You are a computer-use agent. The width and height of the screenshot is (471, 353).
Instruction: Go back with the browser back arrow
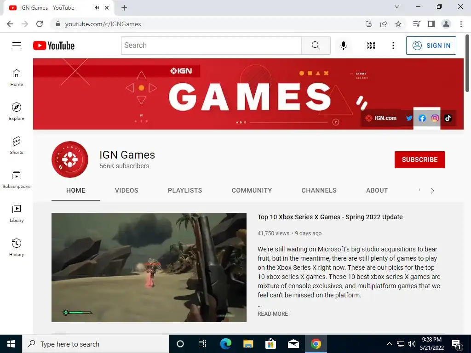[10, 24]
